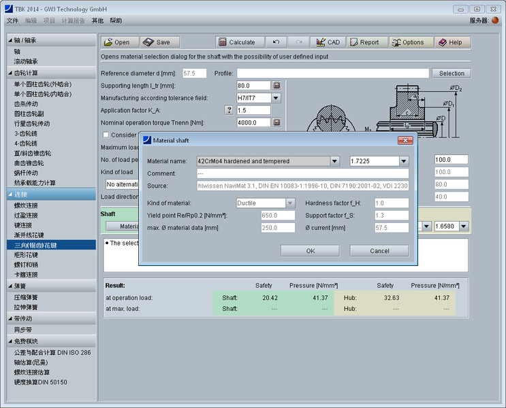Open the Material name dropdown
The image size is (506, 408).
[334, 161]
